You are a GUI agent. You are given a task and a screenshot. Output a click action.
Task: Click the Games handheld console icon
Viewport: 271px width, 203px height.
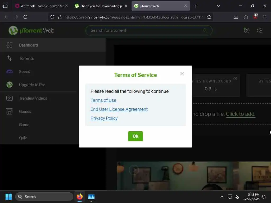(x=10, y=111)
